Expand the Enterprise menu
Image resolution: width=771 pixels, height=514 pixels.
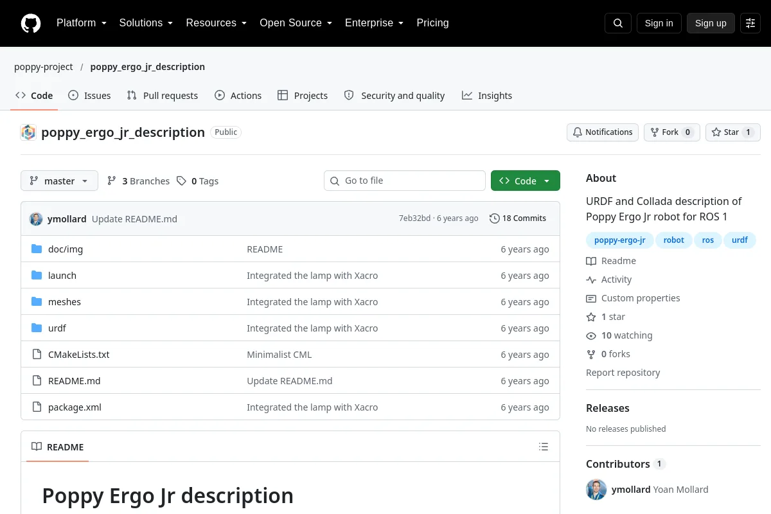pos(374,23)
